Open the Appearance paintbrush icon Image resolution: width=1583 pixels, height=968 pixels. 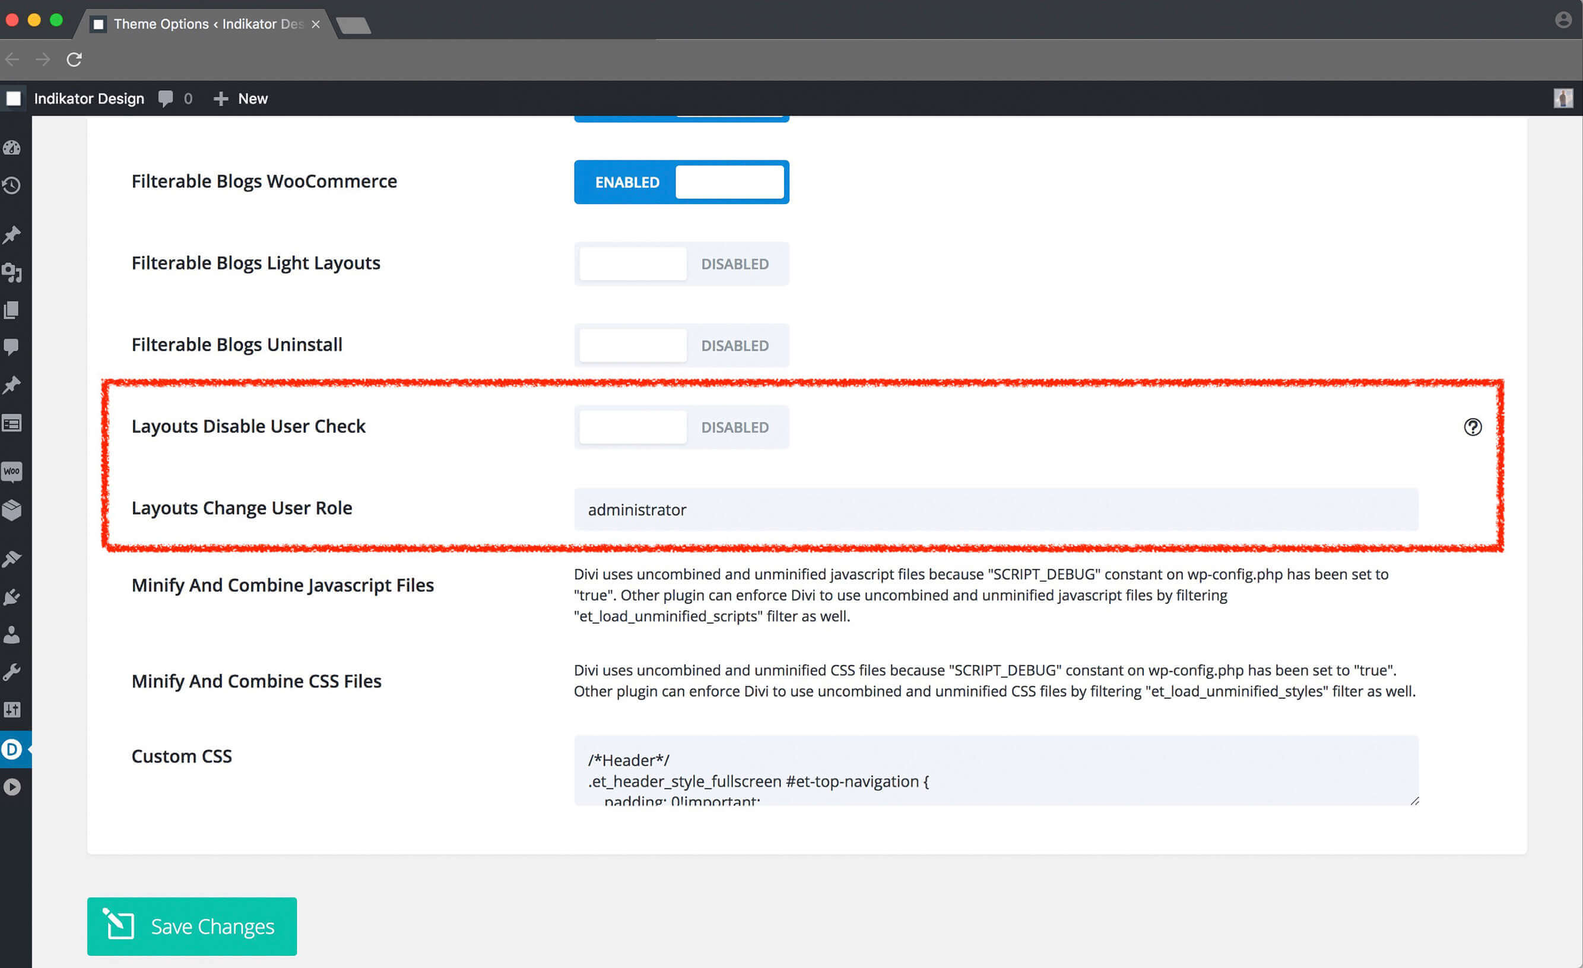coord(11,559)
